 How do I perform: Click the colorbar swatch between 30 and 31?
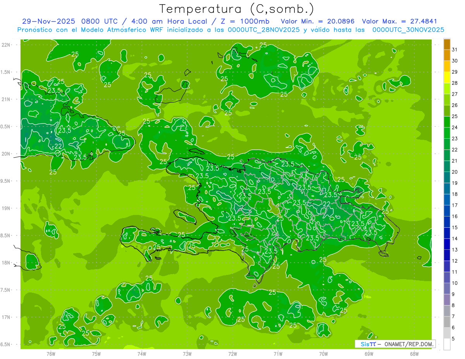click(x=447, y=55)
